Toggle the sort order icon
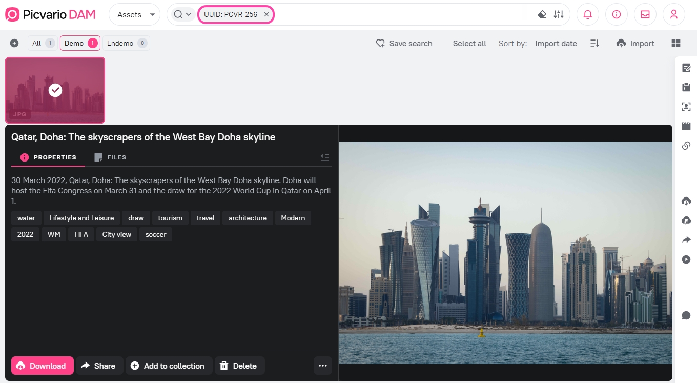The image size is (697, 383). point(594,43)
